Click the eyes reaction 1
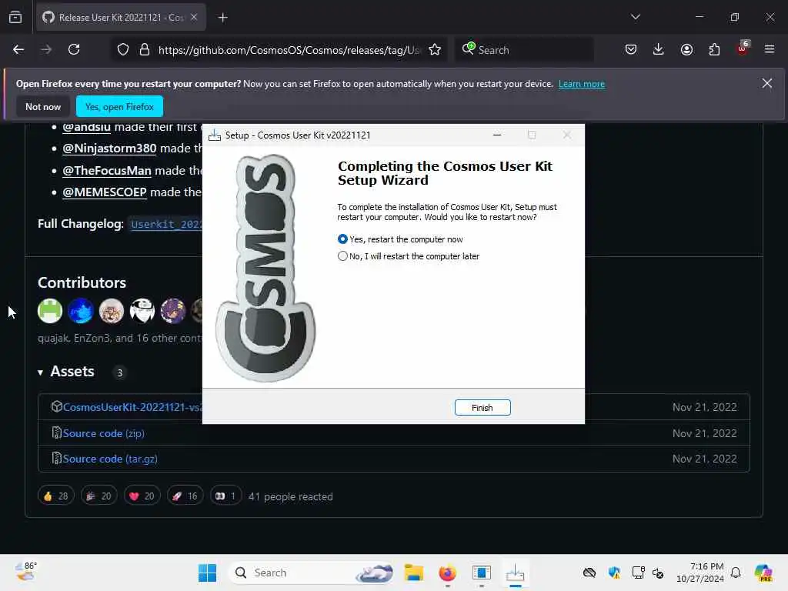Image resolution: width=788 pixels, height=591 pixels. tap(225, 496)
